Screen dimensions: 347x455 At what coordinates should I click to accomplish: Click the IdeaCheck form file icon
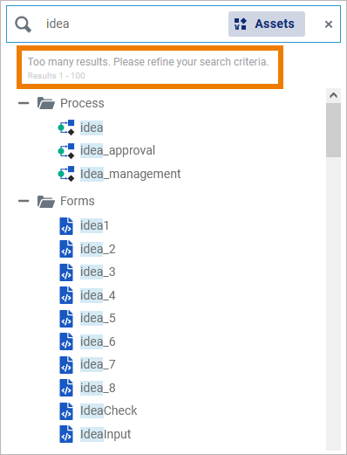click(x=66, y=411)
